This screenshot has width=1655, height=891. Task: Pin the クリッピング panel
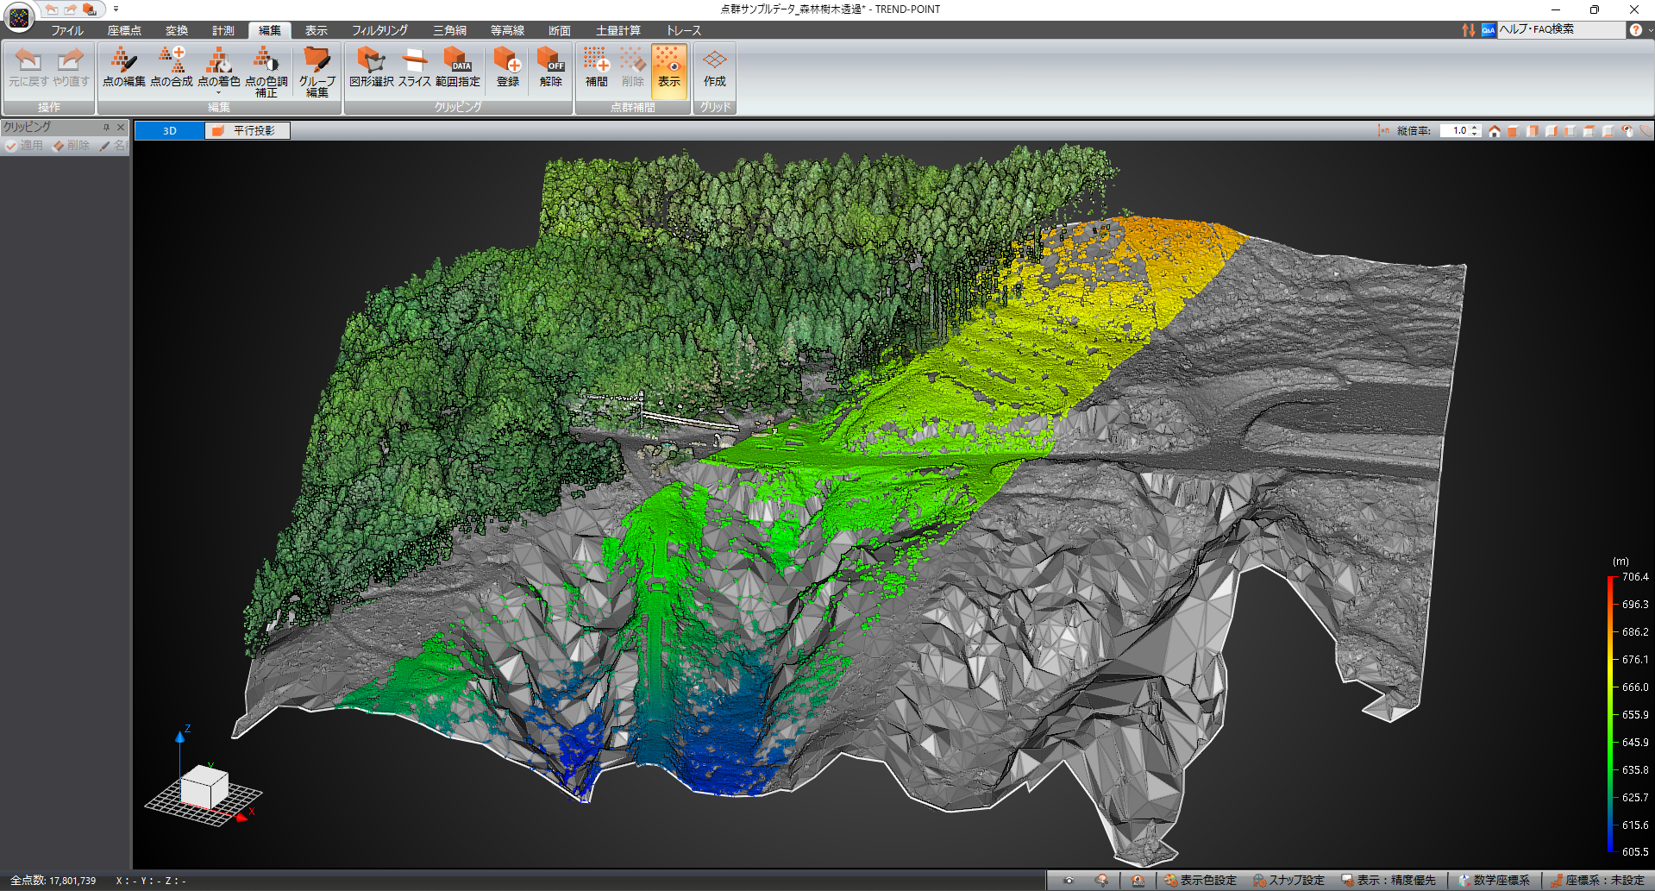(107, 127)
